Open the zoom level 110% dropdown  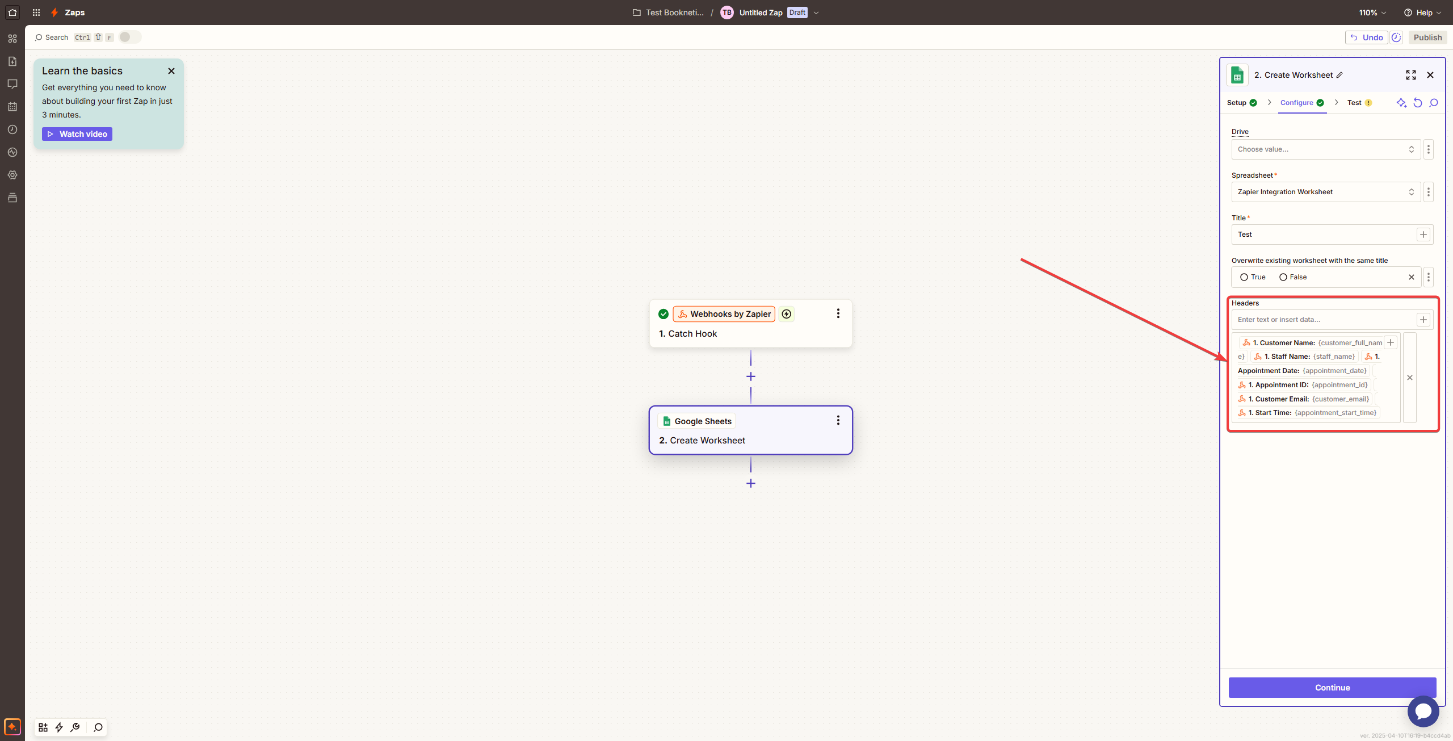click(1372, 12)
